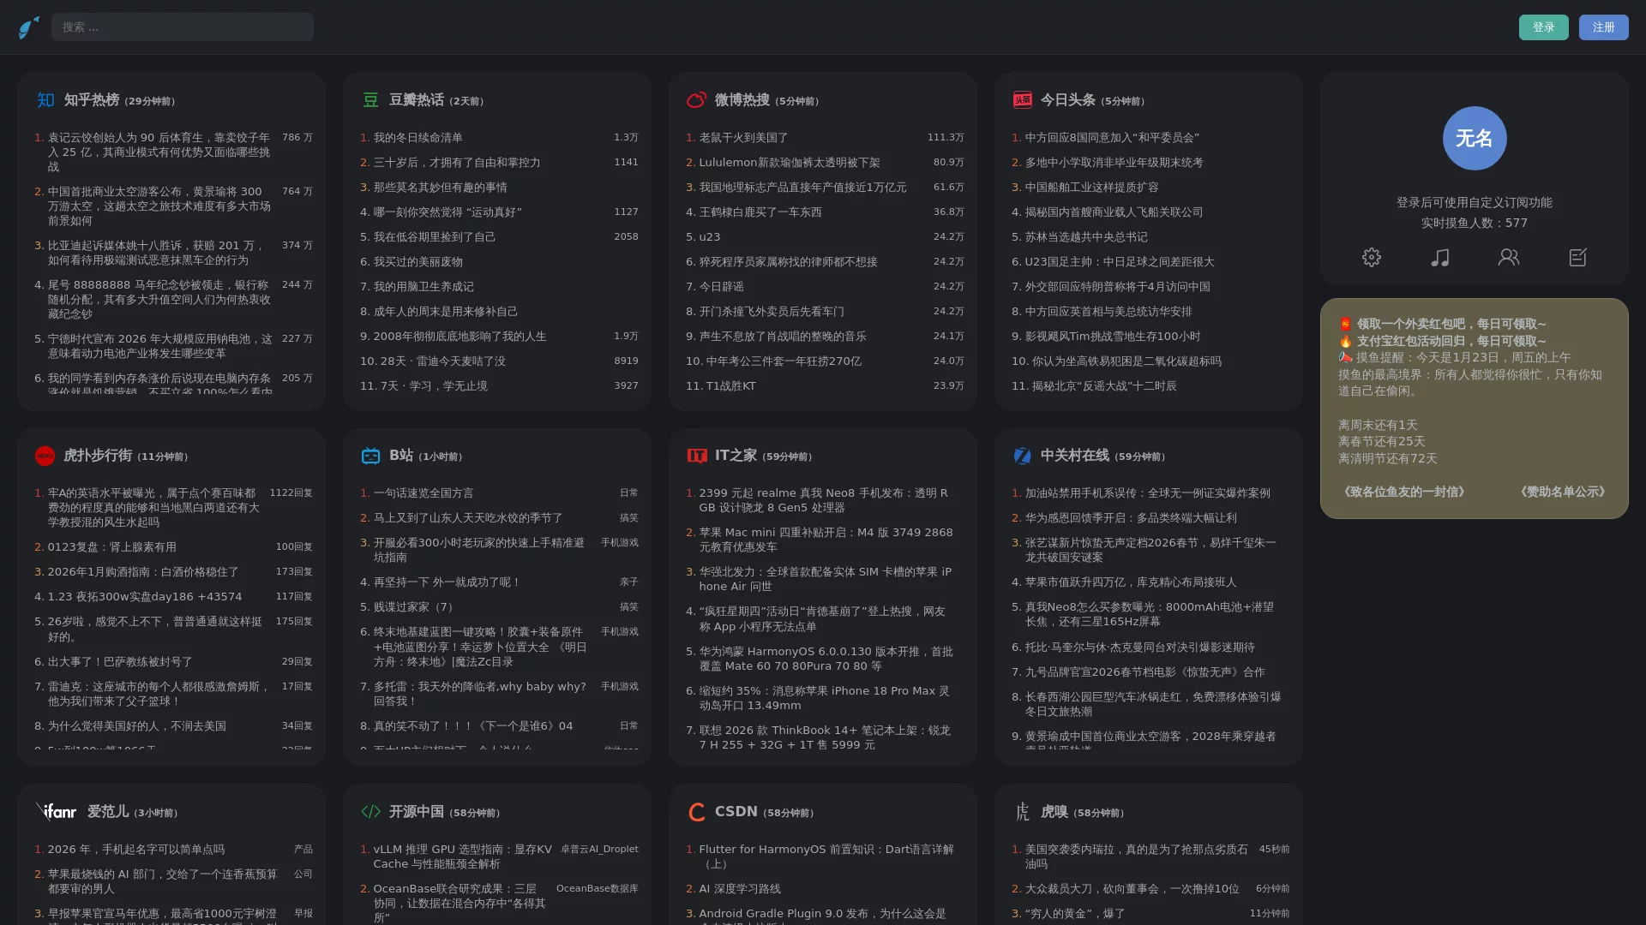Click the site logo top-left
This screenshot has width=1646, height=925.
[x=27, y=27]
